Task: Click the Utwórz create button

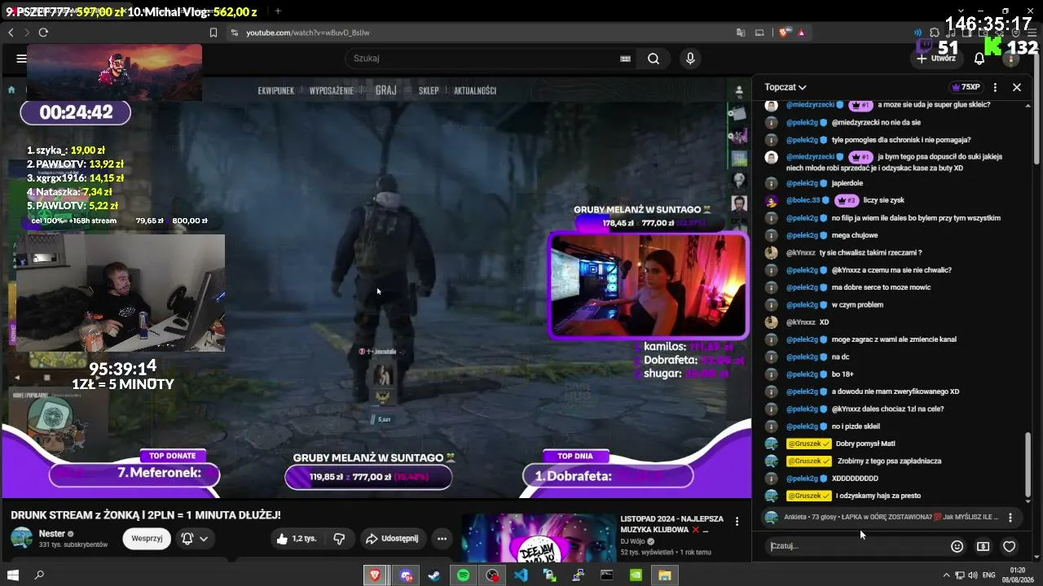Action: click(x=935, y=59)
